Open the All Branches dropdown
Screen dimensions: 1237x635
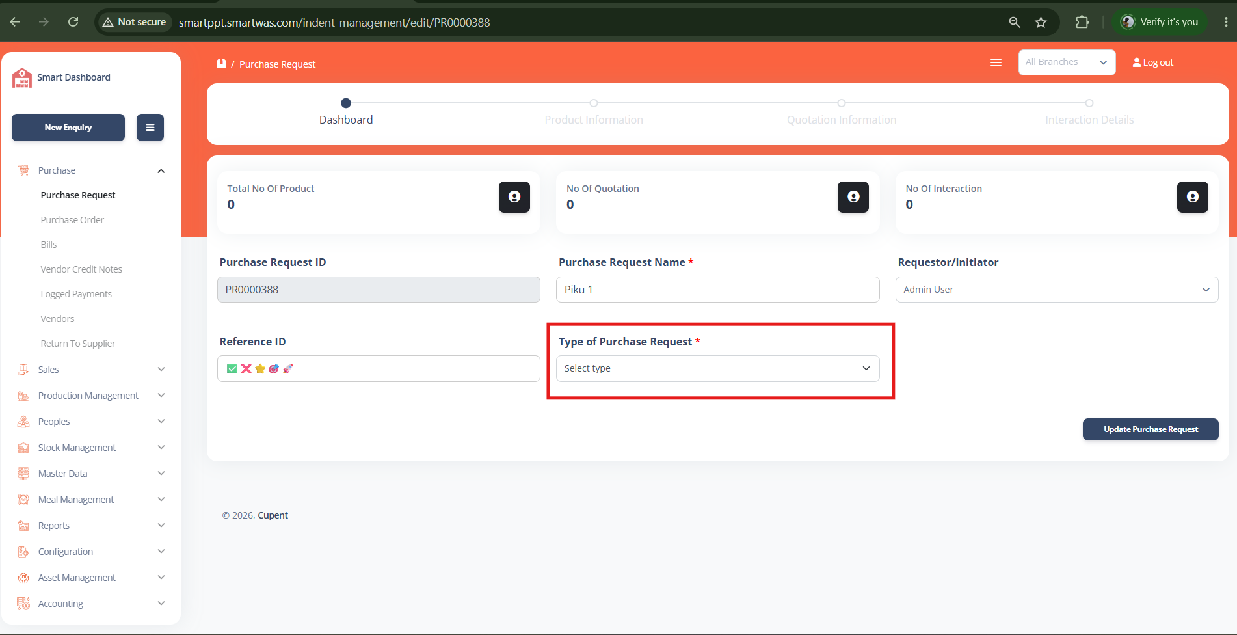1067,62
